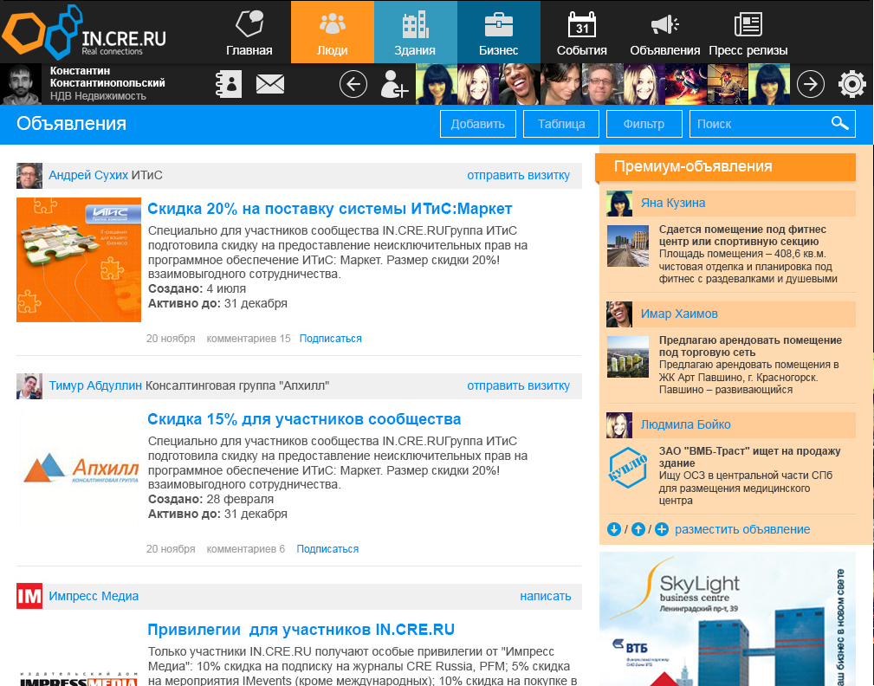
Task: Switch to the Здания tab
Action: [x=415, y=32]
